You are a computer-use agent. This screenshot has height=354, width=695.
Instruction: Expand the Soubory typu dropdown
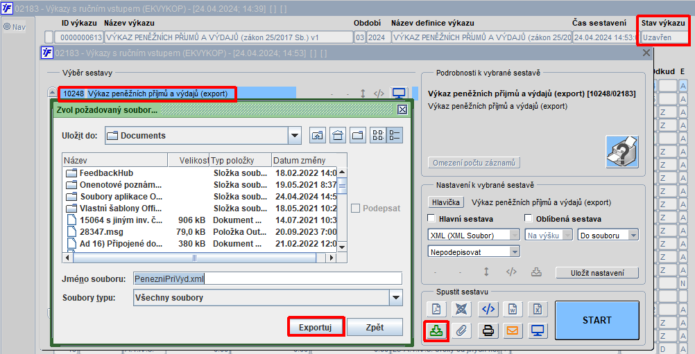pos(396,297)
